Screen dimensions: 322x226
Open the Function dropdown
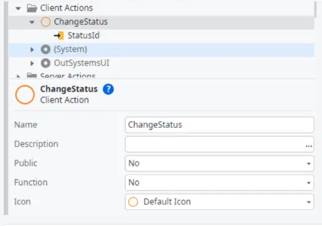click(219, 182)
